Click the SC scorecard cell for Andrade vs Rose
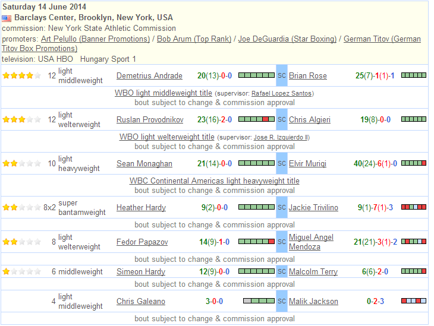 tap(282, 75)
